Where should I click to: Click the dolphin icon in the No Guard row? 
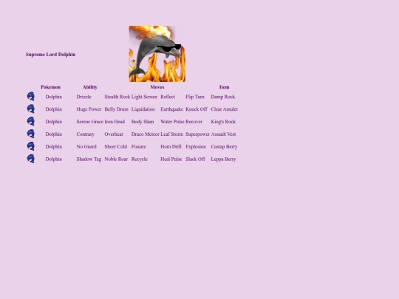click(31, 146)
